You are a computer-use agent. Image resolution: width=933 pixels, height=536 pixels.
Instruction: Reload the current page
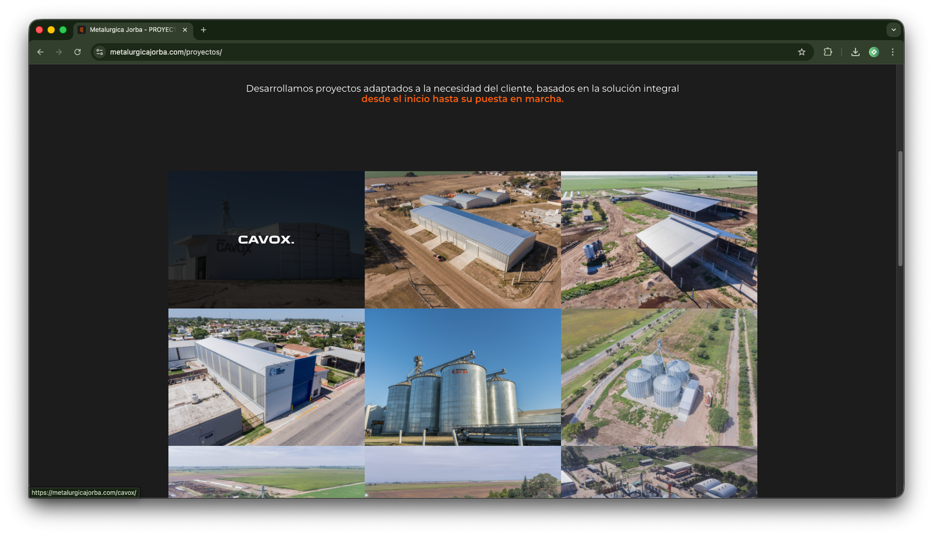78,52
